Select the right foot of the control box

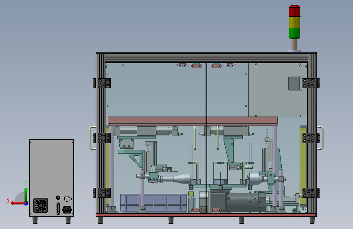click(x=68, y=220)
